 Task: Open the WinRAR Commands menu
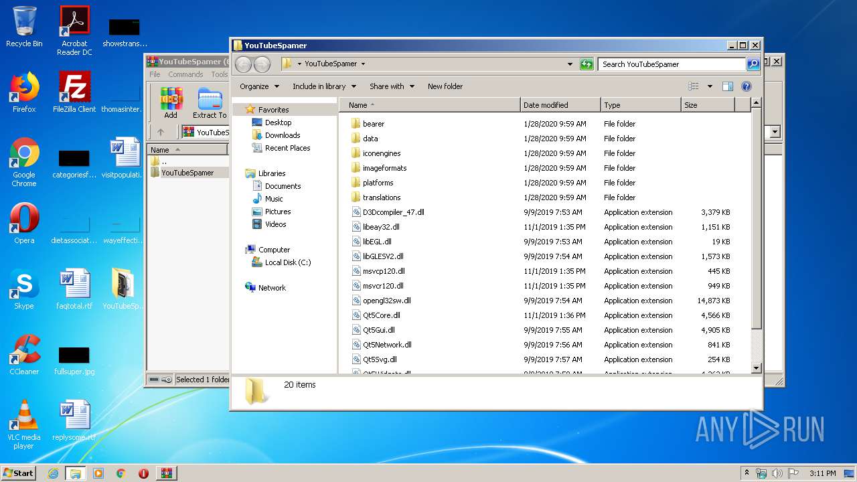click(185, 74)
